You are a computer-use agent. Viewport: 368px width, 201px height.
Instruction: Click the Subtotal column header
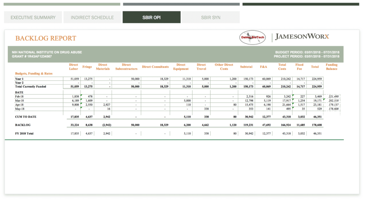(x=246, y=67)
